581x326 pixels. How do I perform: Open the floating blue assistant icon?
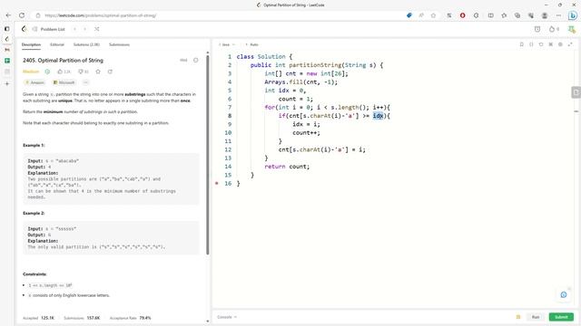564,294
